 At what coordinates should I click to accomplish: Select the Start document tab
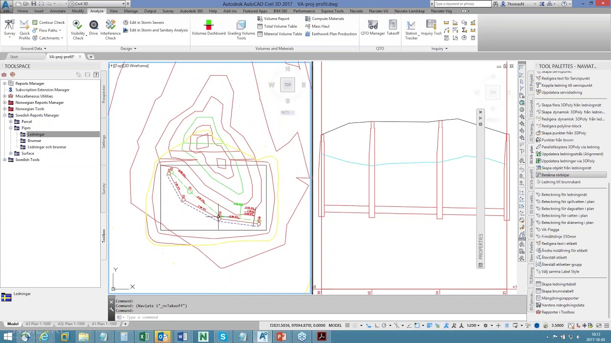14,57
